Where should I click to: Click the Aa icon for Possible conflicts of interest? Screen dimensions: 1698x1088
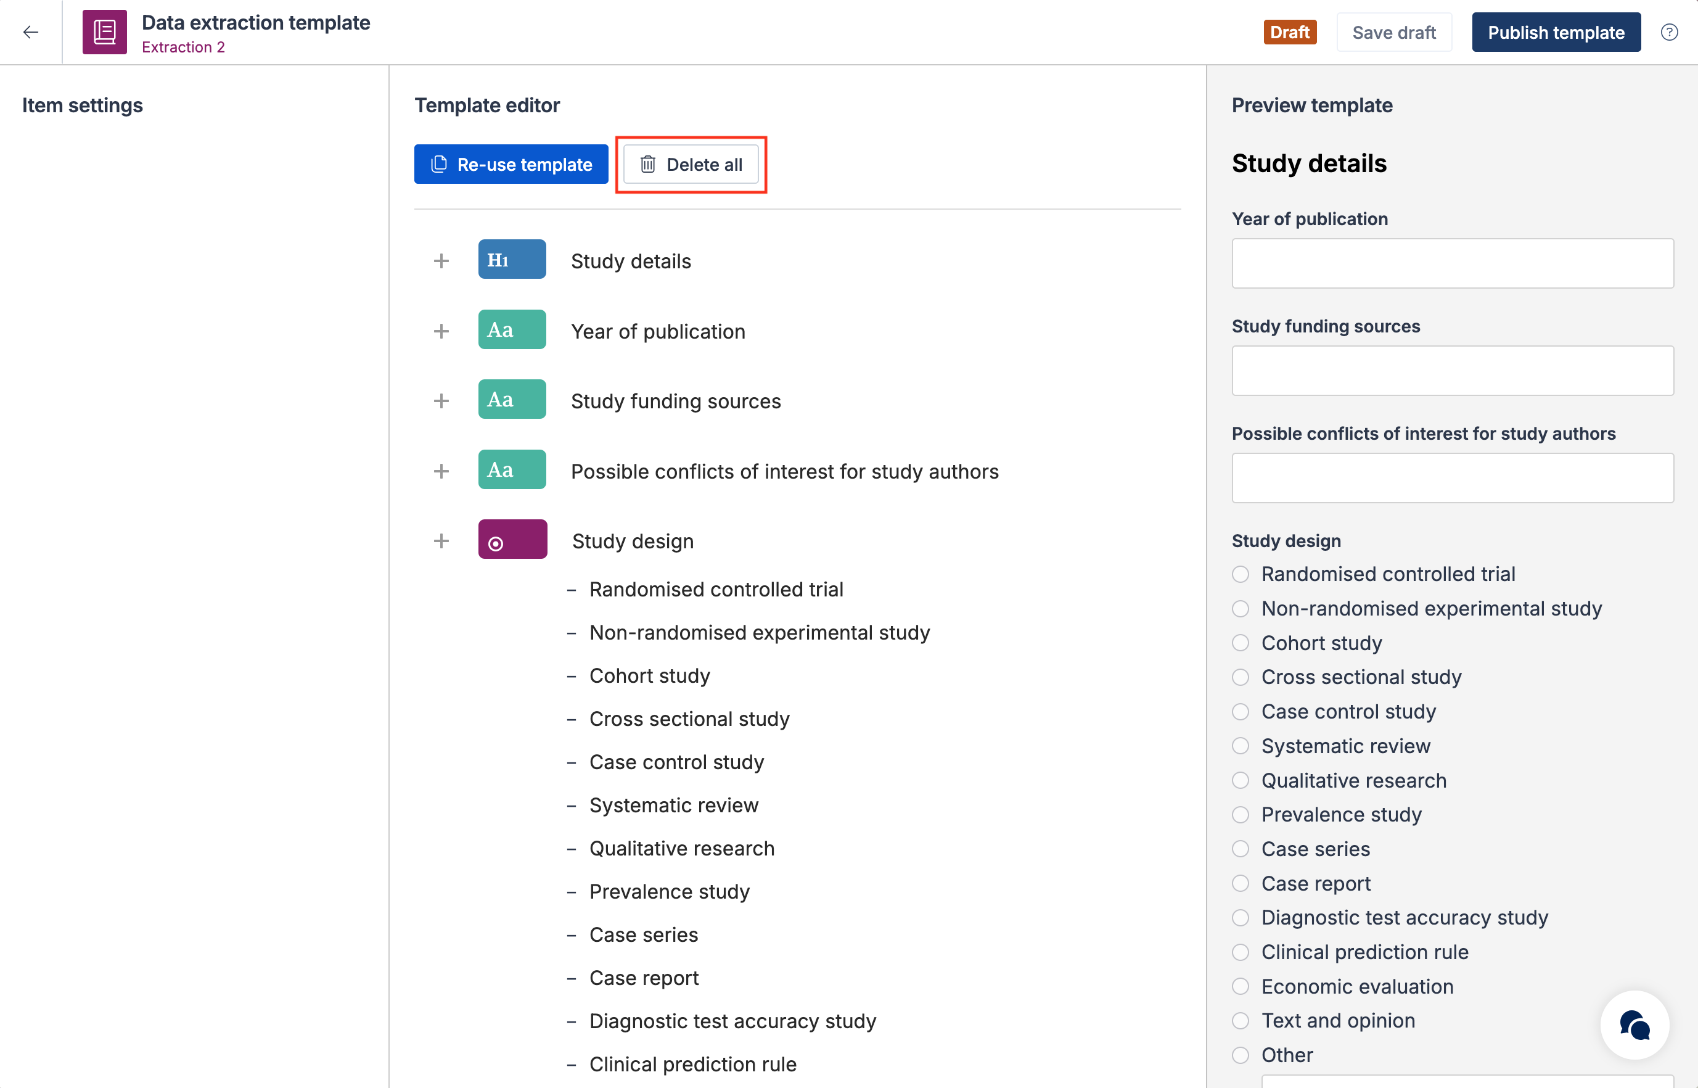tap(512, 469)
